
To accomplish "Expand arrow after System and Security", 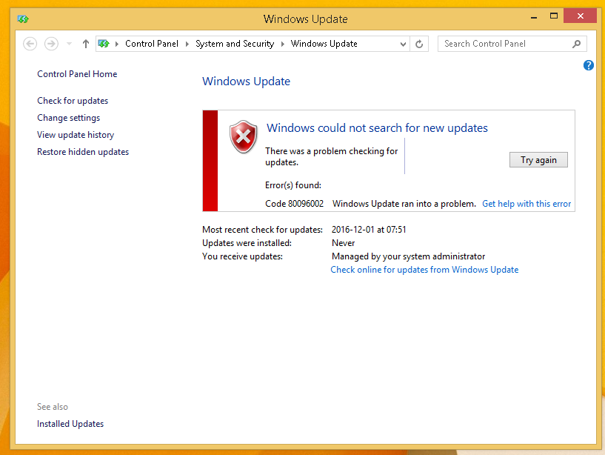I will point(282,44).
